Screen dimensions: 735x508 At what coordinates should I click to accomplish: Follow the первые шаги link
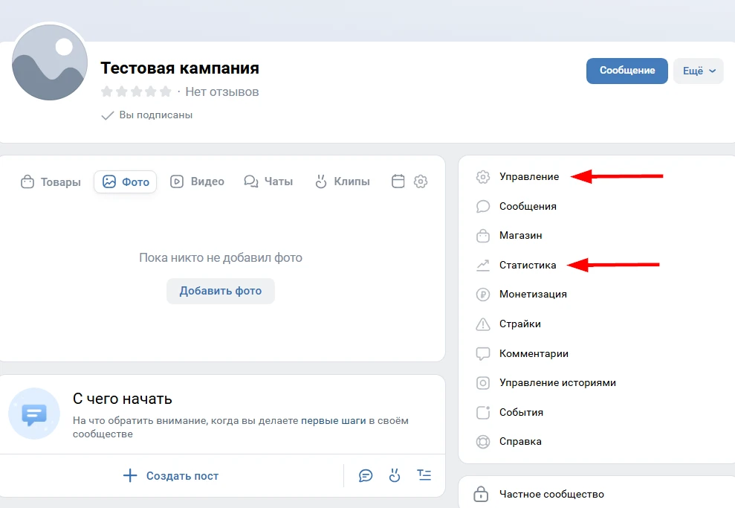coord(333,420)
